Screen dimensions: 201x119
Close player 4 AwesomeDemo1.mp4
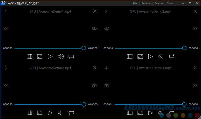coord(195,68)
